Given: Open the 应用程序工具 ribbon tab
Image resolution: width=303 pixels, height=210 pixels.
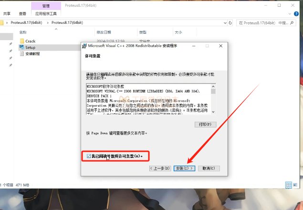Looking at the screenshot, I should click(x=46, y=13).
